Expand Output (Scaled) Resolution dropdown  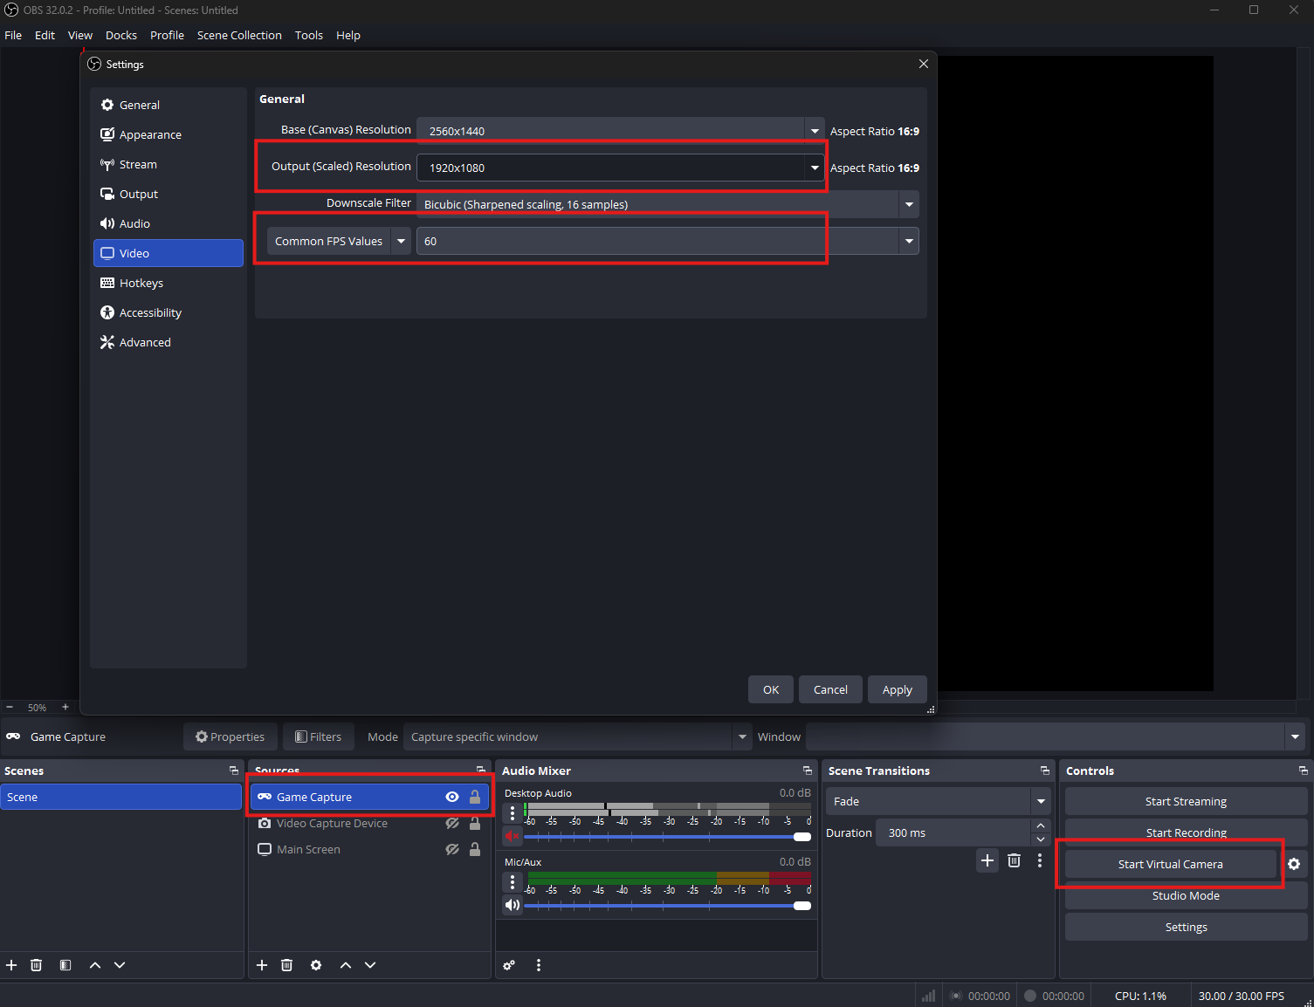coord(814,168)
